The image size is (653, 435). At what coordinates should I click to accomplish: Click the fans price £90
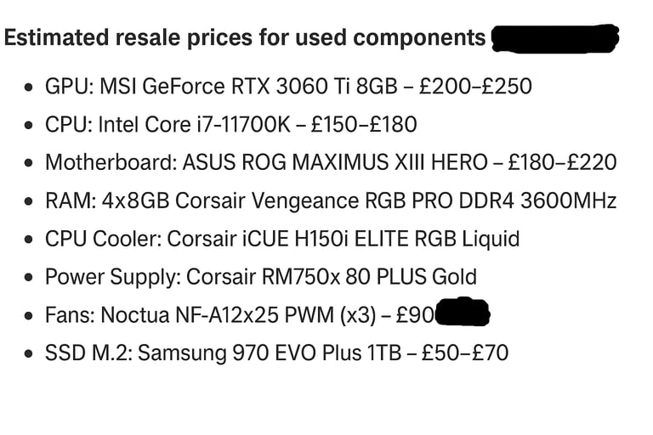coord(415,315)
